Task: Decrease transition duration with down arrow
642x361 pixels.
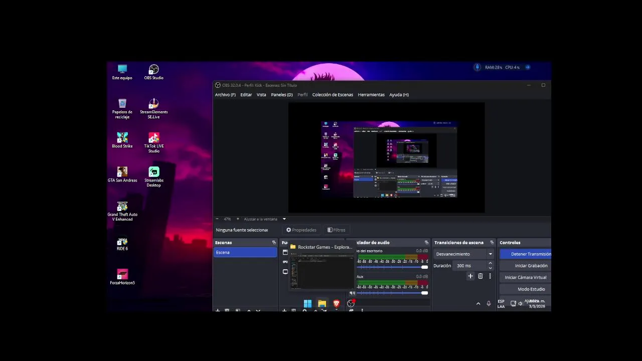Action: [490, 268]
